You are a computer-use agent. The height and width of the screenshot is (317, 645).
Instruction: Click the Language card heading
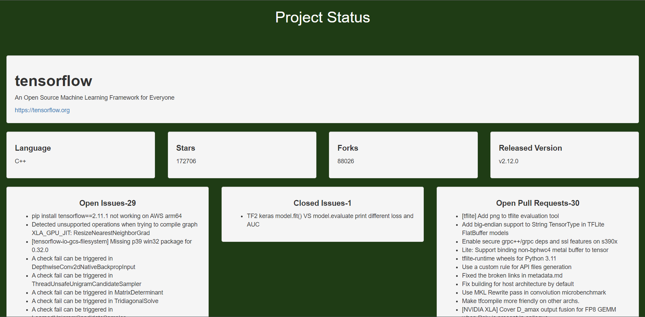click(x=33, y=148)
